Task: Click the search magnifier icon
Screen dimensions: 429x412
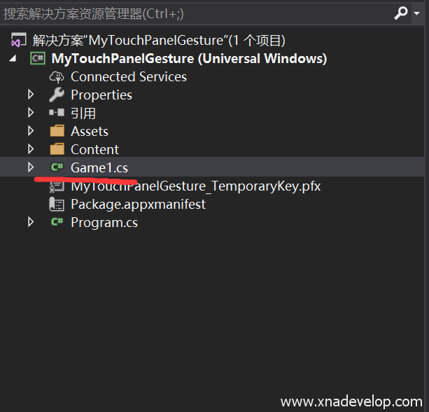Action: pyautogui.click(x=400, y=13)
